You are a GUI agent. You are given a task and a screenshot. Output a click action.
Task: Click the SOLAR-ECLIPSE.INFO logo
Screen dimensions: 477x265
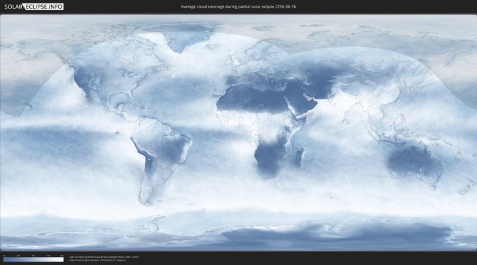34,7
